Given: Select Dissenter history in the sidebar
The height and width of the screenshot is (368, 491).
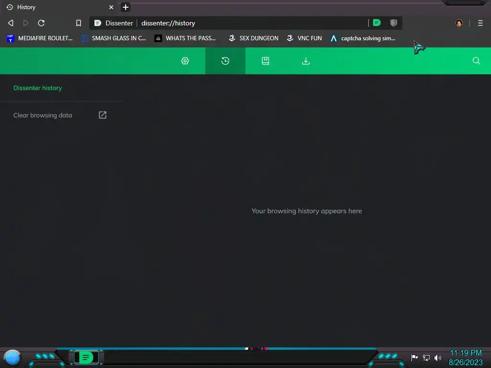Looking at the screenshot, I should pyautogui.click(x=37, y=88).
